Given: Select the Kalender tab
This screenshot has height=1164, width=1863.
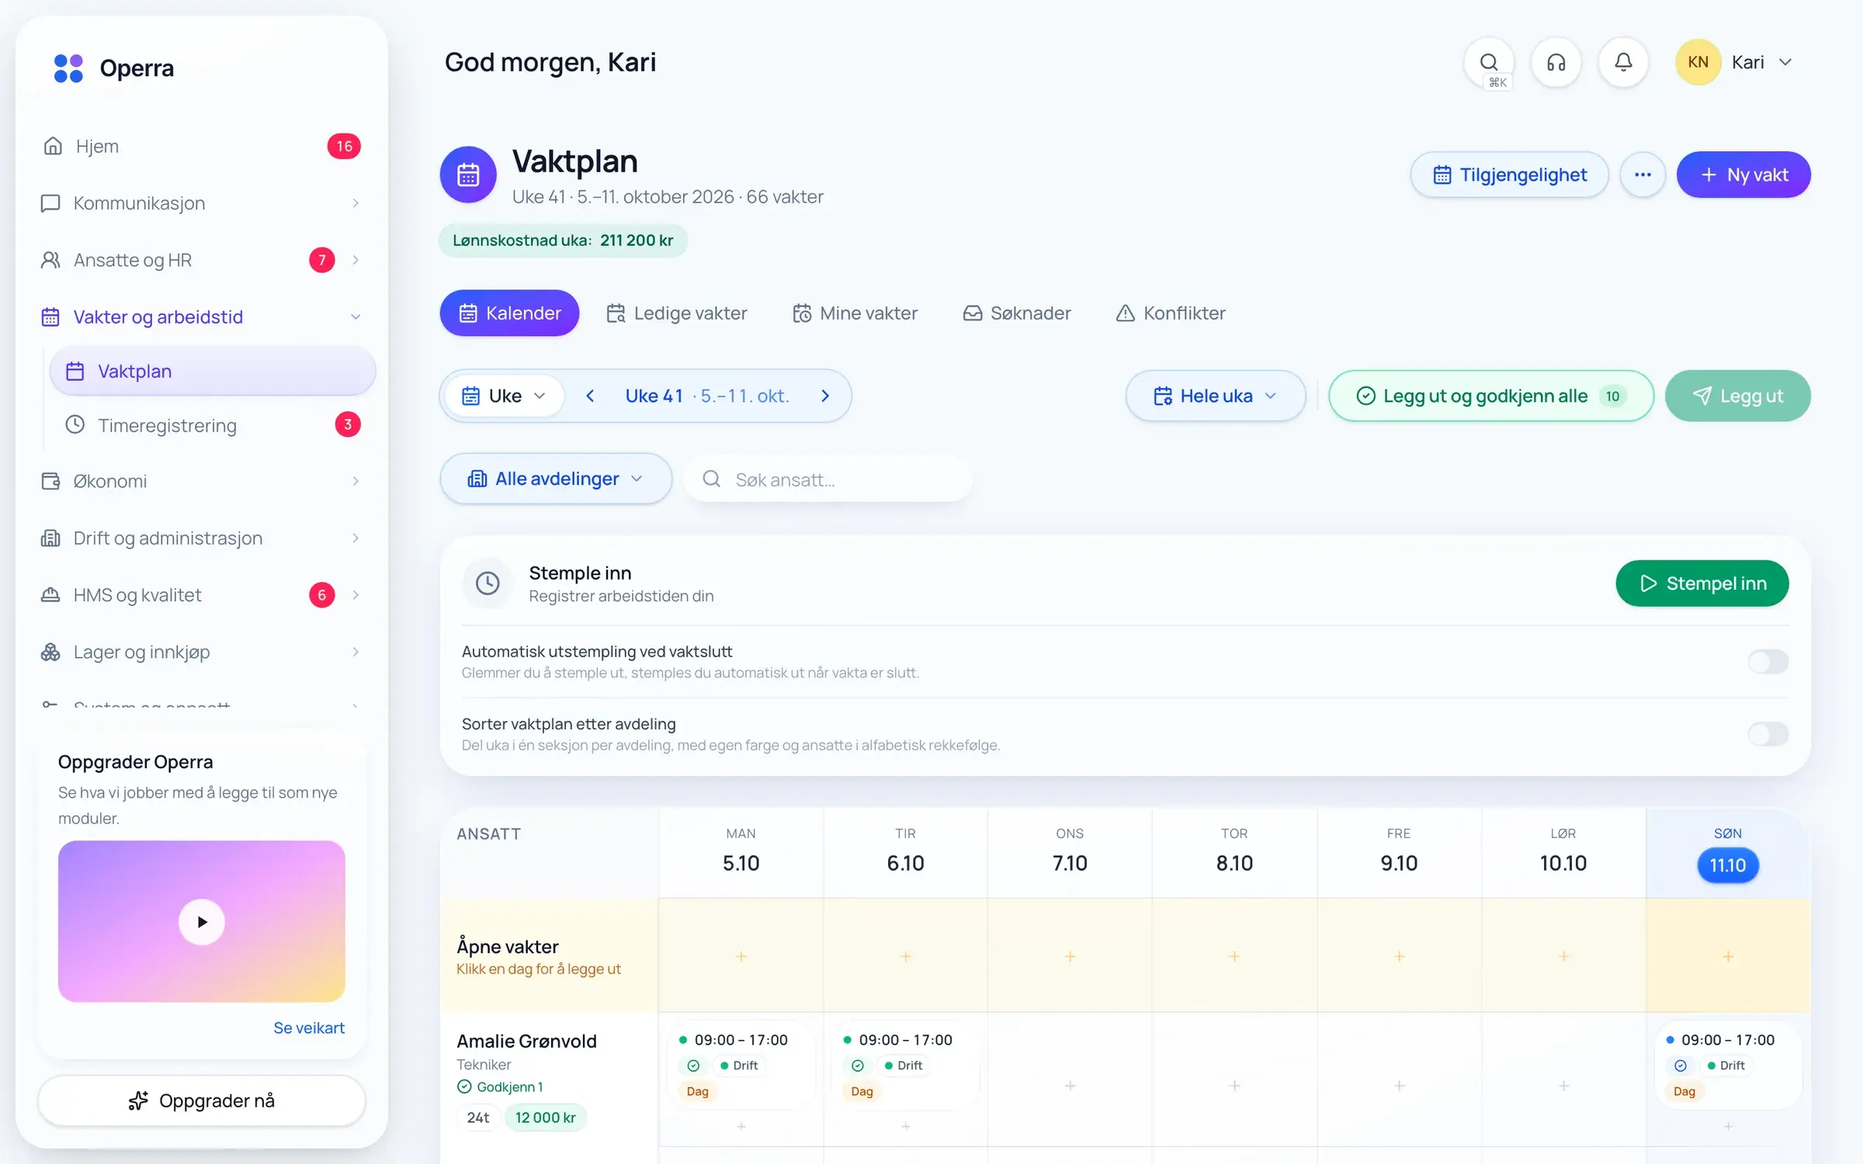Looking at the screenshot, I should pyautogui.click(x=509, y=313).
